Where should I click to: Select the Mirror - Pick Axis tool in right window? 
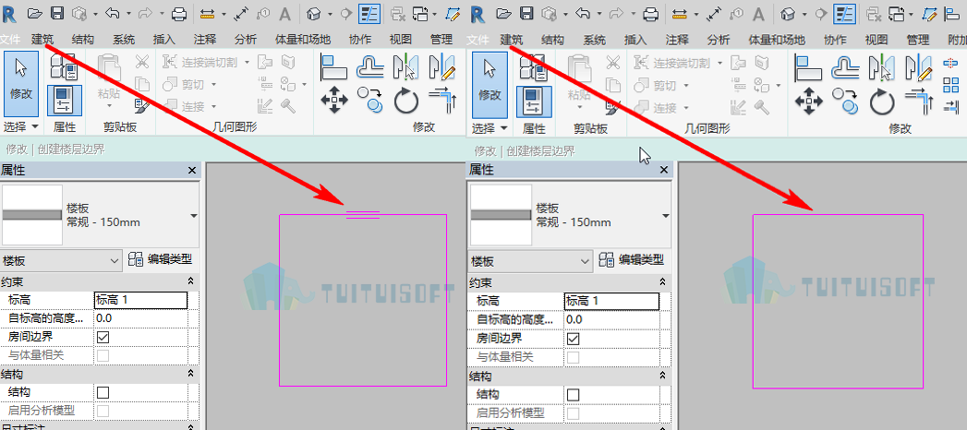[882, 67]
